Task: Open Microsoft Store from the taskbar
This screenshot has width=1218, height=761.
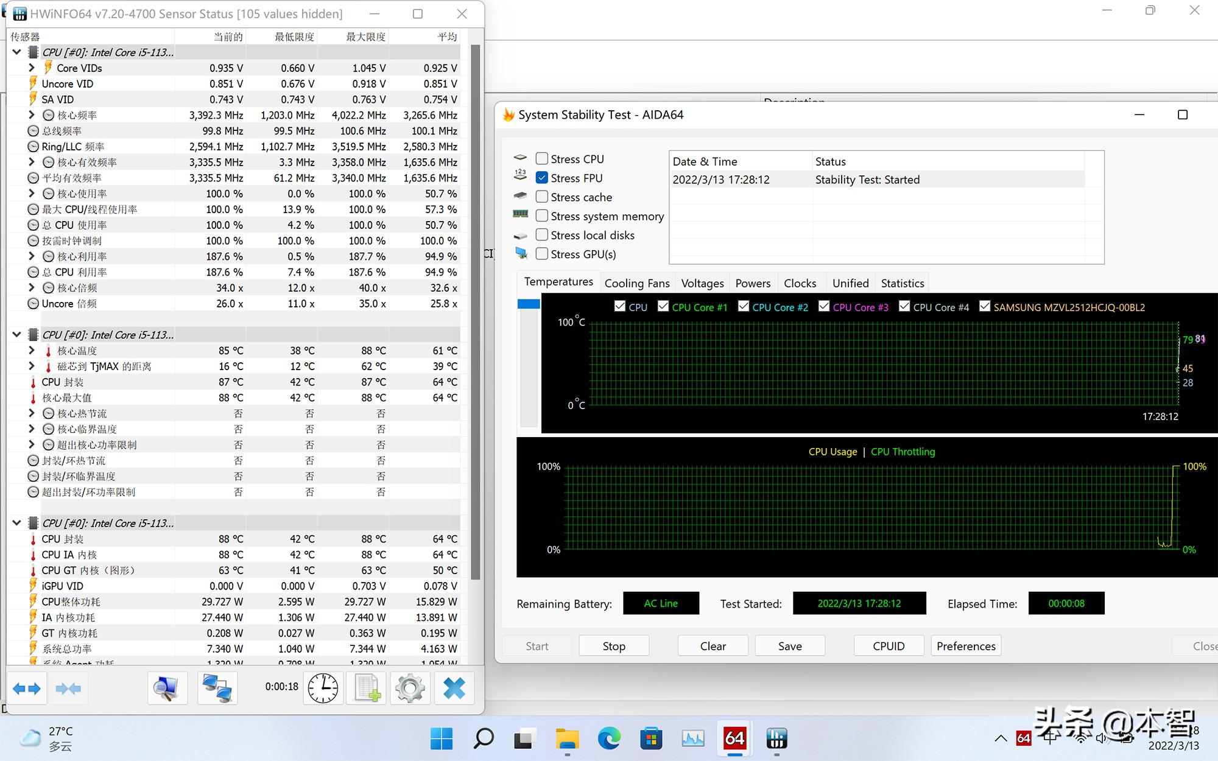Action: point(651,738)
